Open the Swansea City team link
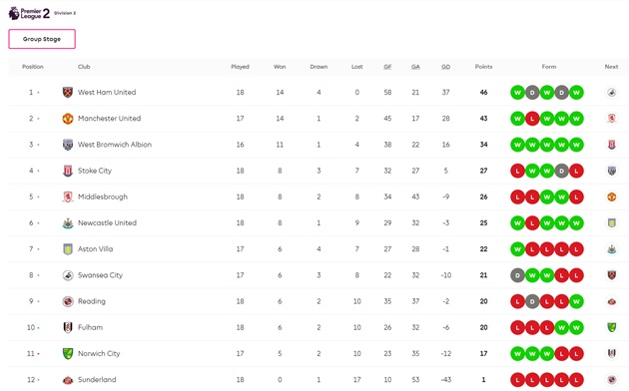 100,275
